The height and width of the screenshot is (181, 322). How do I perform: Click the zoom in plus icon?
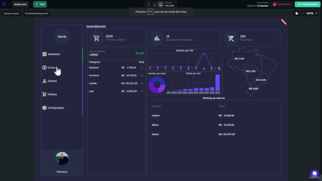(316, 14)
